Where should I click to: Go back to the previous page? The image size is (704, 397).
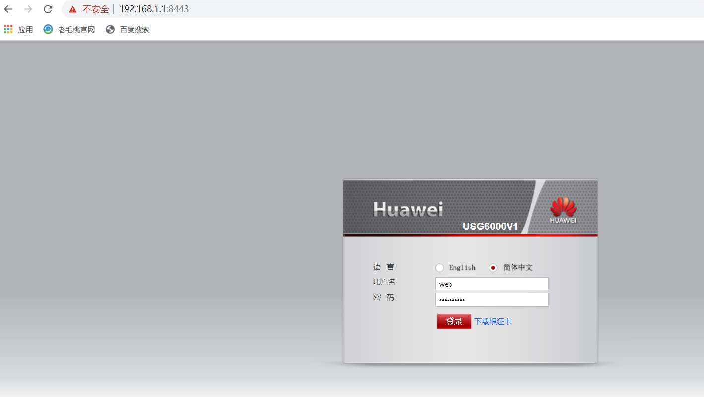click(8, 9)
